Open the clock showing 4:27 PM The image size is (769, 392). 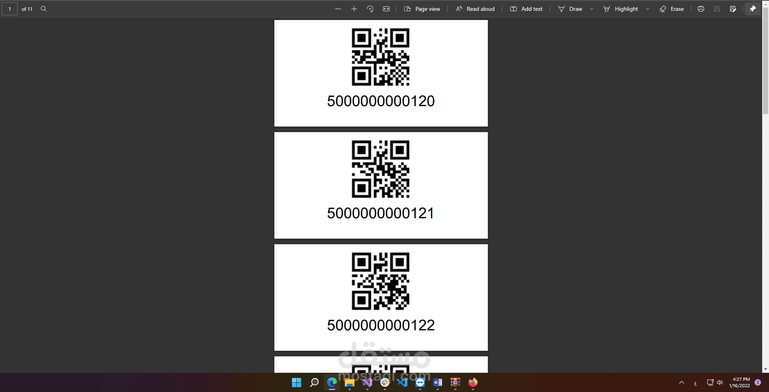[x=739, y=382]
